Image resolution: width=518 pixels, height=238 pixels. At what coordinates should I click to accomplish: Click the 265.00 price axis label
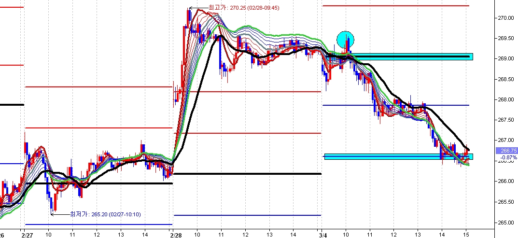click(x=505, y=223)
